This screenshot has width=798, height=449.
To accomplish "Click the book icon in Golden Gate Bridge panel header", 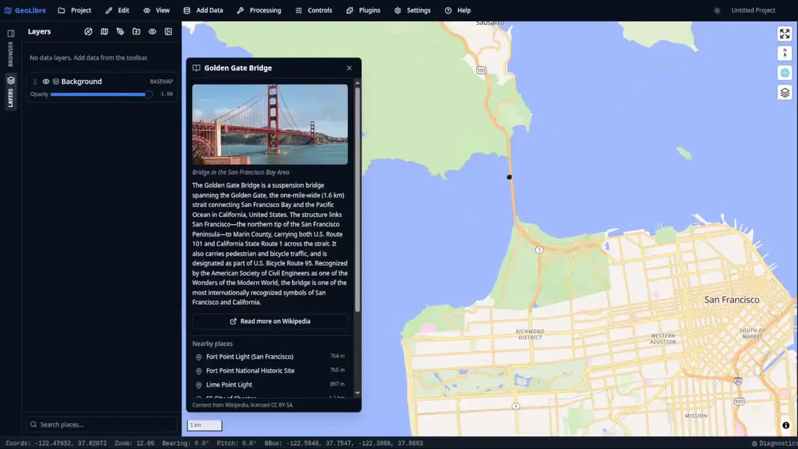I will tap(196, 68).
